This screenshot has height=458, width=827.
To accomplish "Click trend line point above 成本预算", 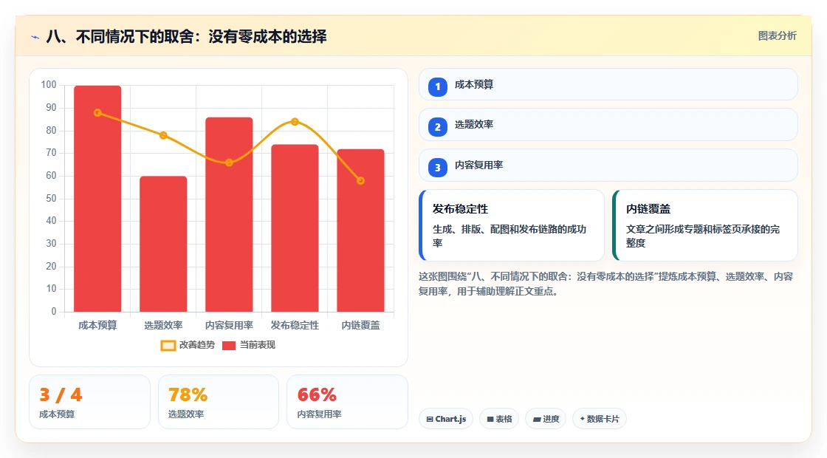I will click(x=97, y=113).
